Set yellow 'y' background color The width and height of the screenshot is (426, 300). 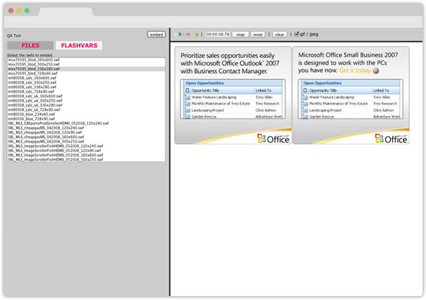(x=193, y=35)
